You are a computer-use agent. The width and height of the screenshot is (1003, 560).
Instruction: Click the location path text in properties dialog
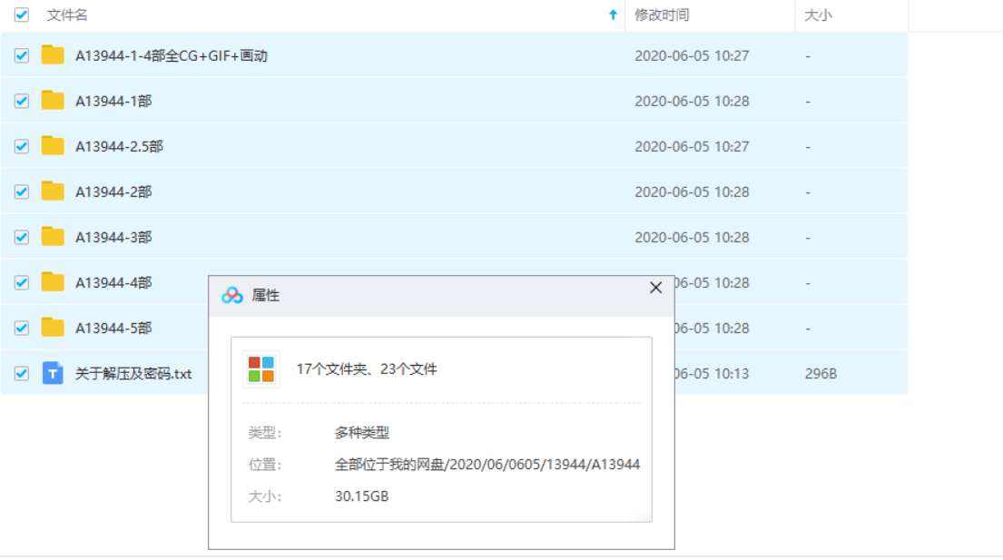pos(487,465)
